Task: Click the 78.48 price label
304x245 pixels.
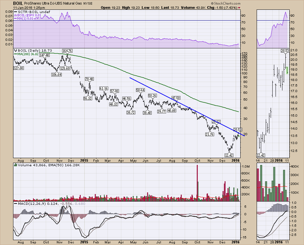Action: (x=89, y=79)
